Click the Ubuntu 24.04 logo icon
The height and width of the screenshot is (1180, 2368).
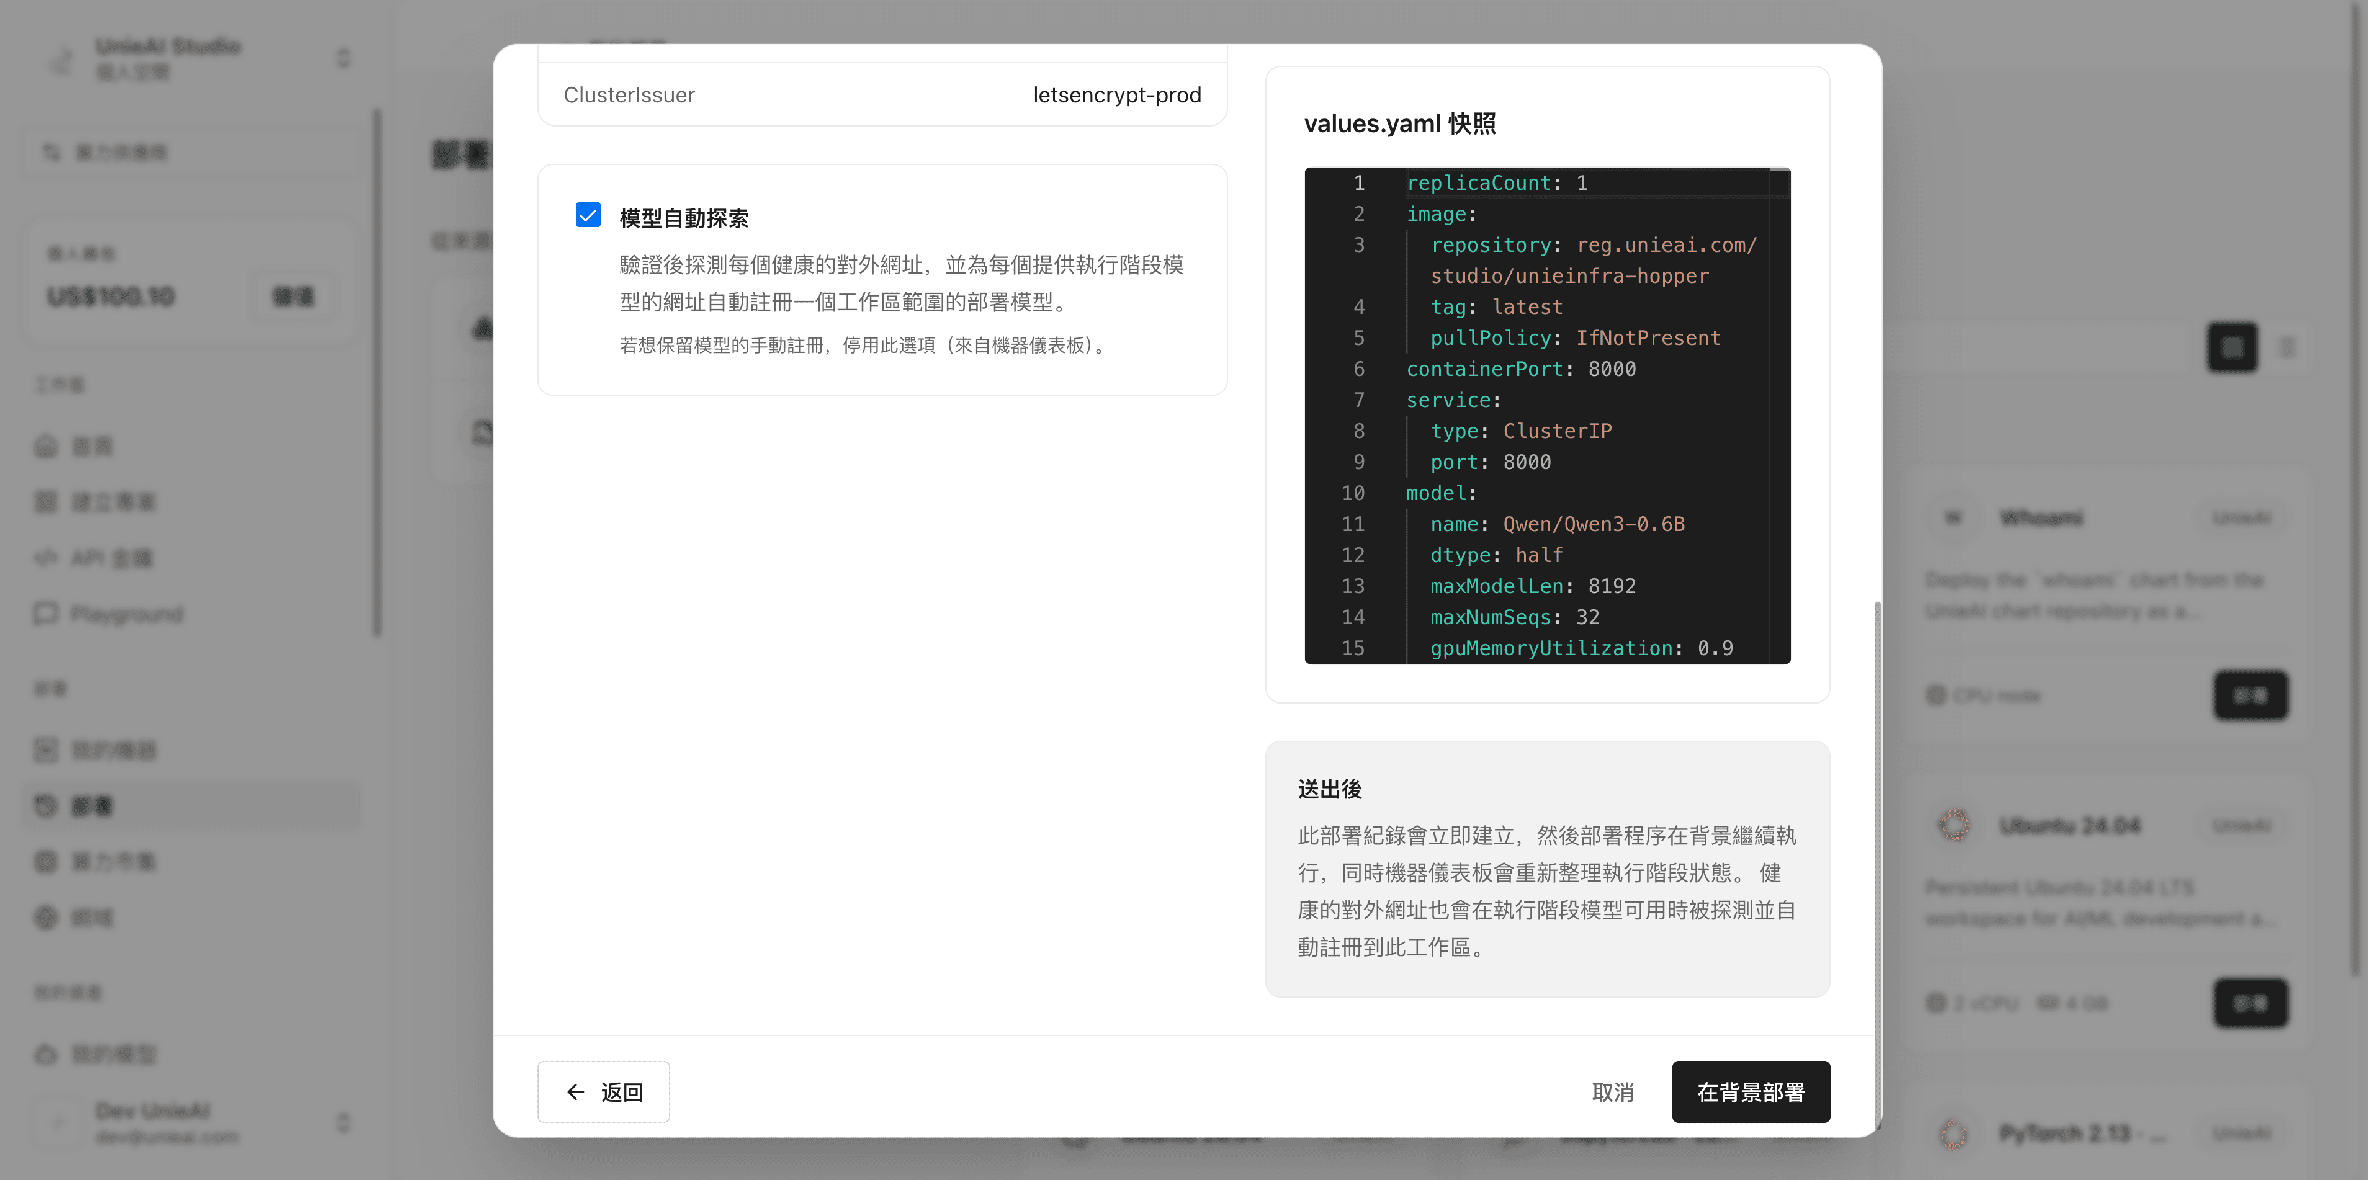click(1953, 825)
